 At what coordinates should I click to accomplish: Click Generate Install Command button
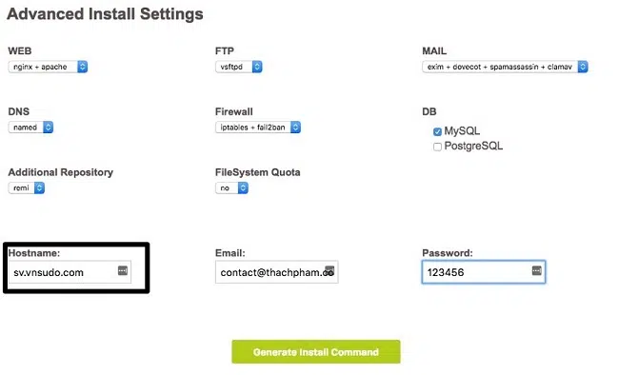(x=316, y=352)
